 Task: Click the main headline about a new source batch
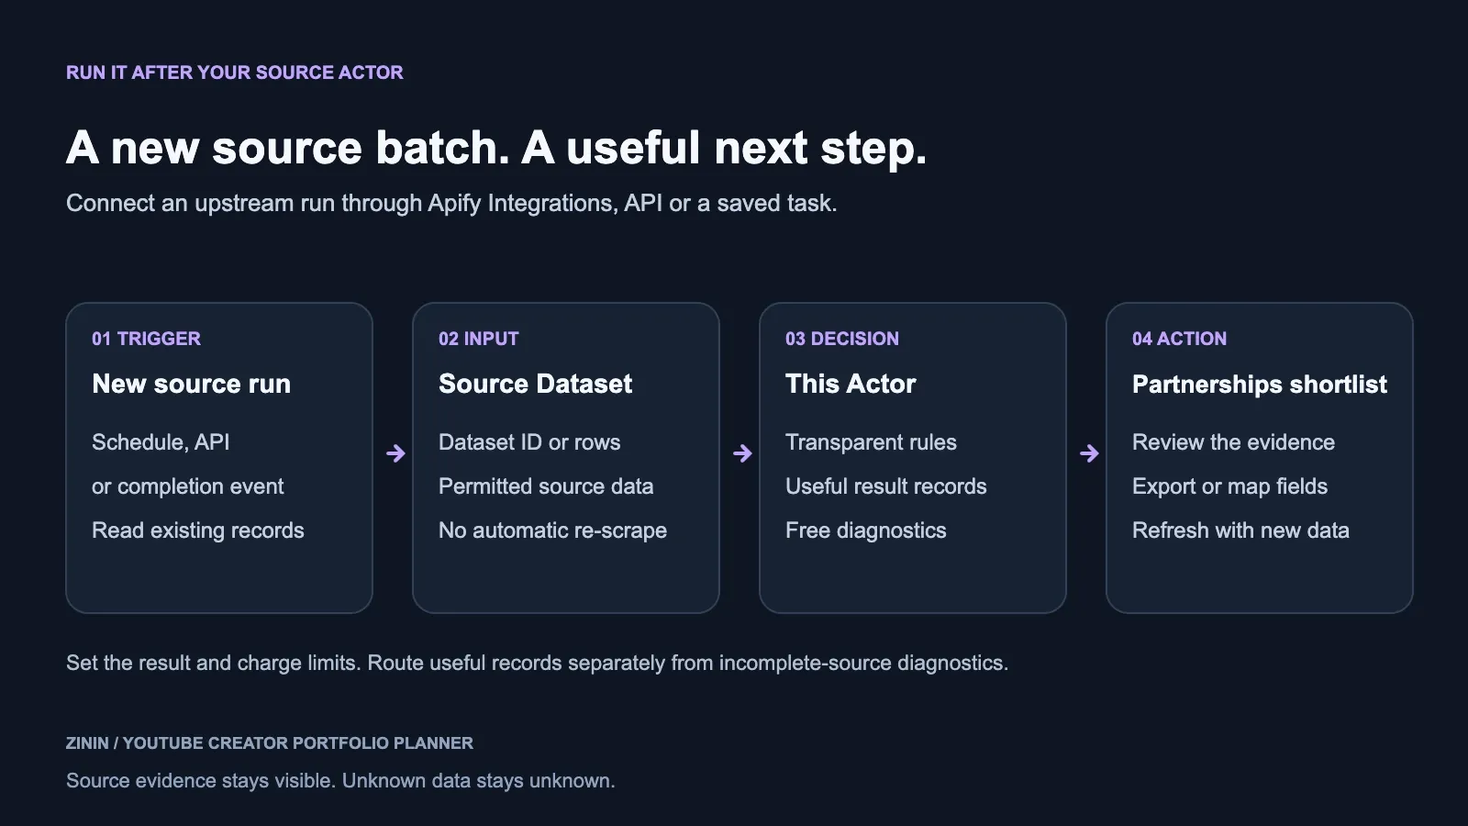click(496, 148)
